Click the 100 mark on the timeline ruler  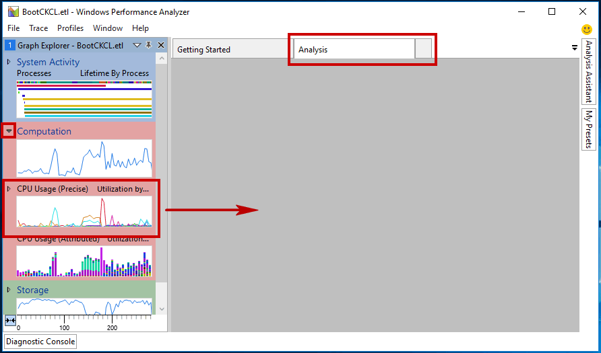click(65, 327)
